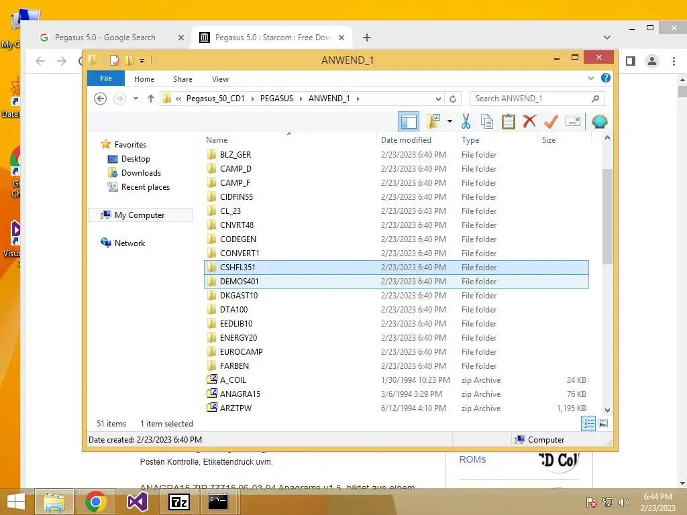Image resolution: width=687 pixels, height=515 pixels.
Task: Select Recent places in Favorites
Action: 146,187
